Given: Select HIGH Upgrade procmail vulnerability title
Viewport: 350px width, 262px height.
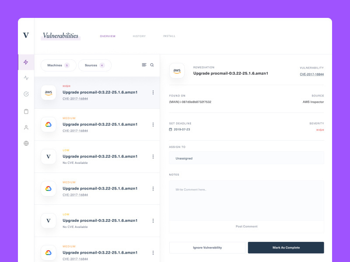Looking at the screenshot, I should click(100, 92).
